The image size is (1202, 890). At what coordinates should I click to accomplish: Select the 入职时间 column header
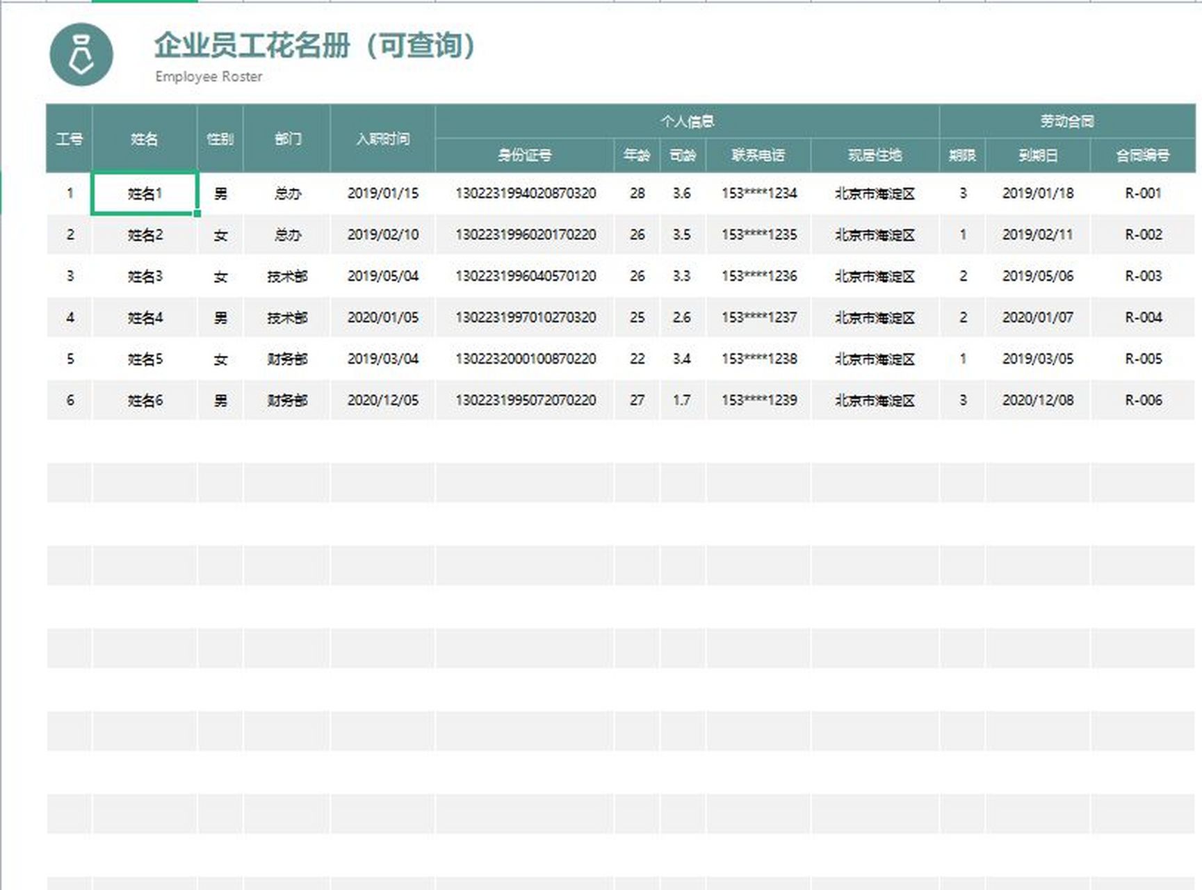click(383, 138)
